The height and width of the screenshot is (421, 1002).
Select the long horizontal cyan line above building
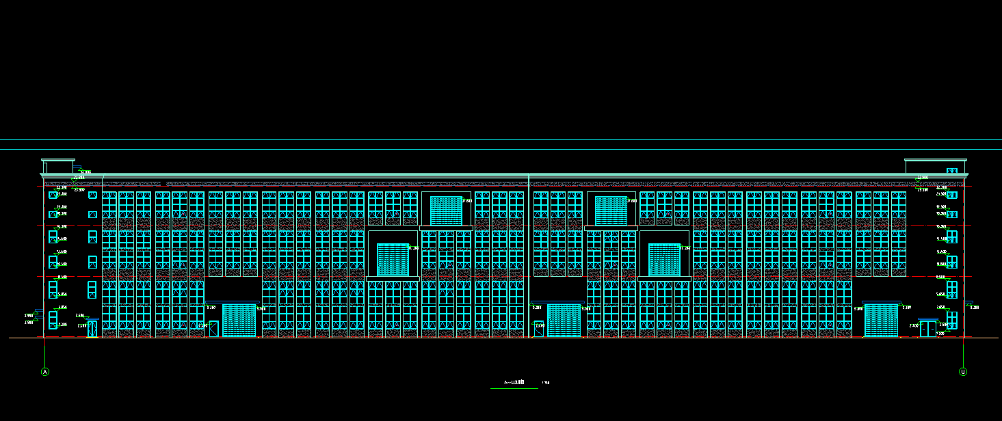501,140
